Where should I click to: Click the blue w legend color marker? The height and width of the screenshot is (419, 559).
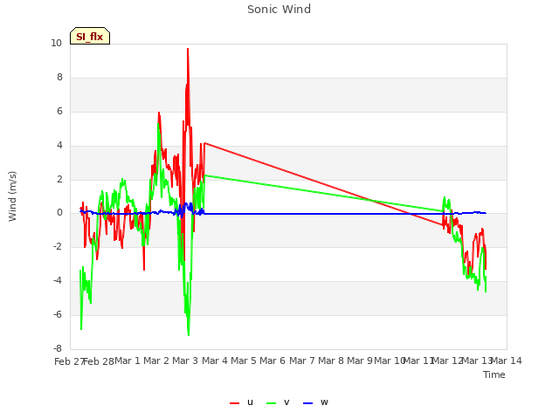[307, 403]
